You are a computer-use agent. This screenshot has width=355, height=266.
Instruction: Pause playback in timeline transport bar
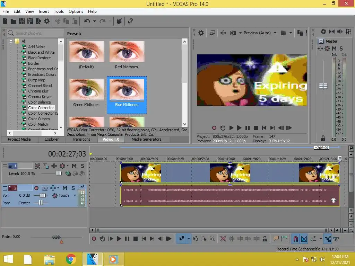[x=127, y=239]
